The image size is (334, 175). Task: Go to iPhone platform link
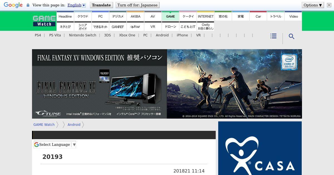click(182, 35)
